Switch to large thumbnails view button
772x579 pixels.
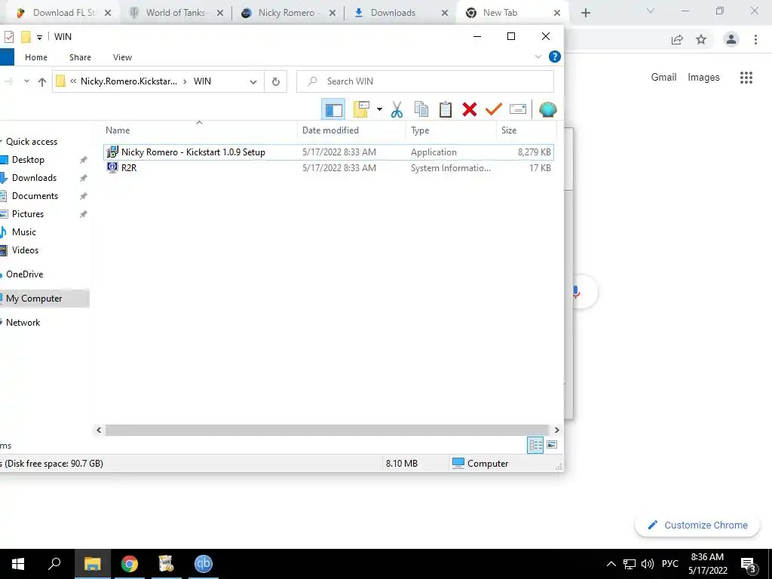coord(552,445)
